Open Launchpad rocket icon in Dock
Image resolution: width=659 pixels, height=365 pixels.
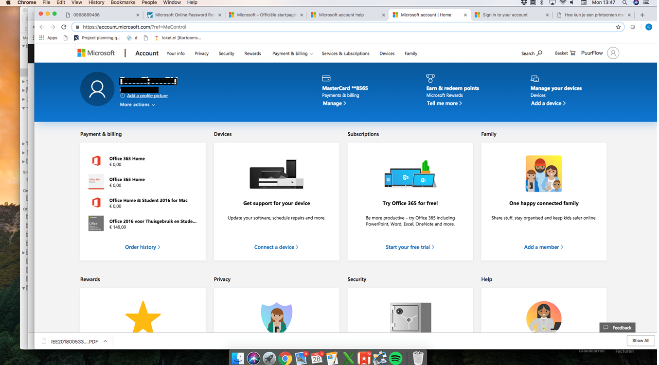click(x=269, y=358)
